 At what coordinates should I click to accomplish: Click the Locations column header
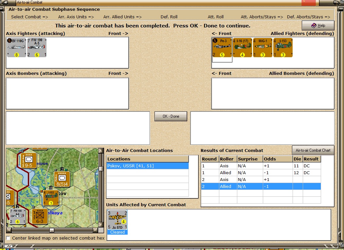(148, 159)
